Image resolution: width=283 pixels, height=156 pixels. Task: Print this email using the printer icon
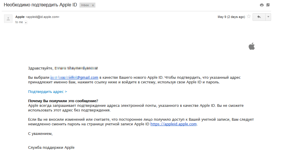click(262, 5)
